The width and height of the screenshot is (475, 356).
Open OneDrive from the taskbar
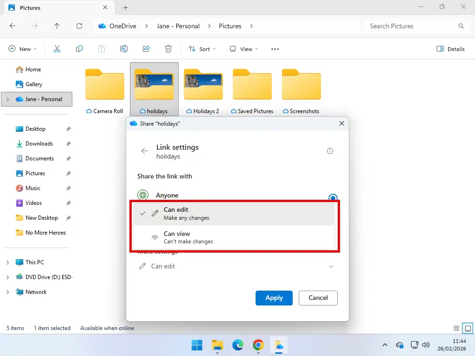click(x=279, y=345)
